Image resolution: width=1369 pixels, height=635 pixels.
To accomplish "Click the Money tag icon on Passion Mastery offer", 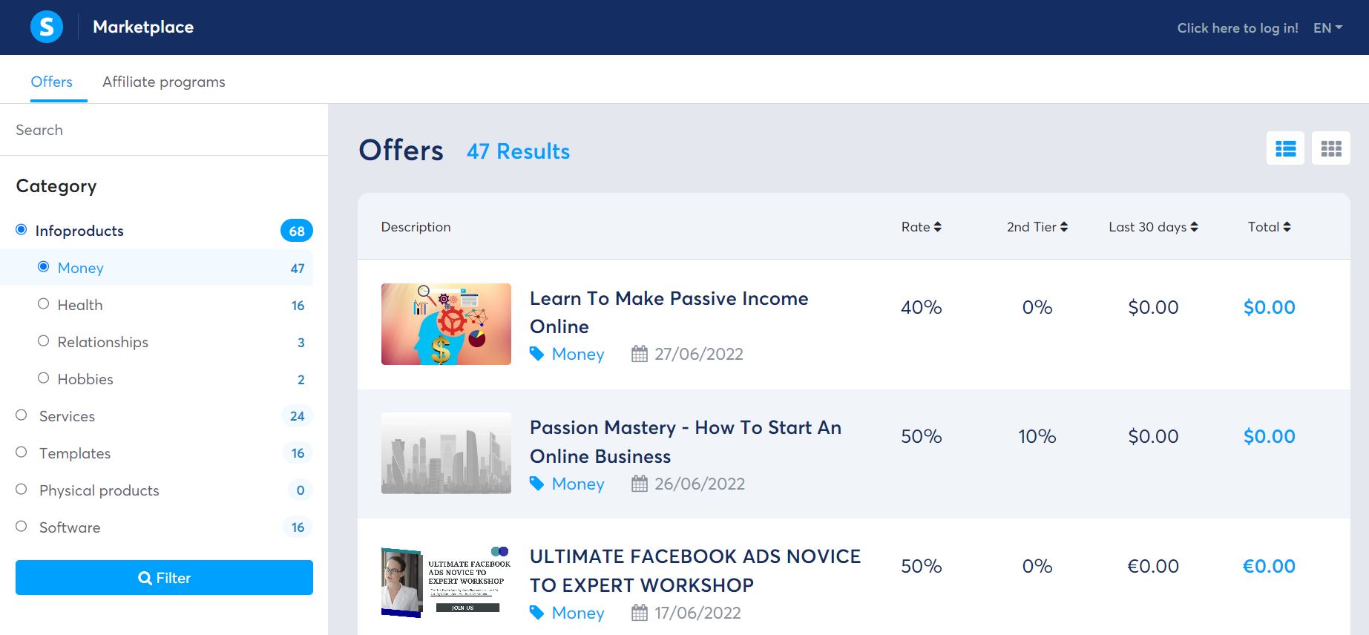I will click(536, 484).
